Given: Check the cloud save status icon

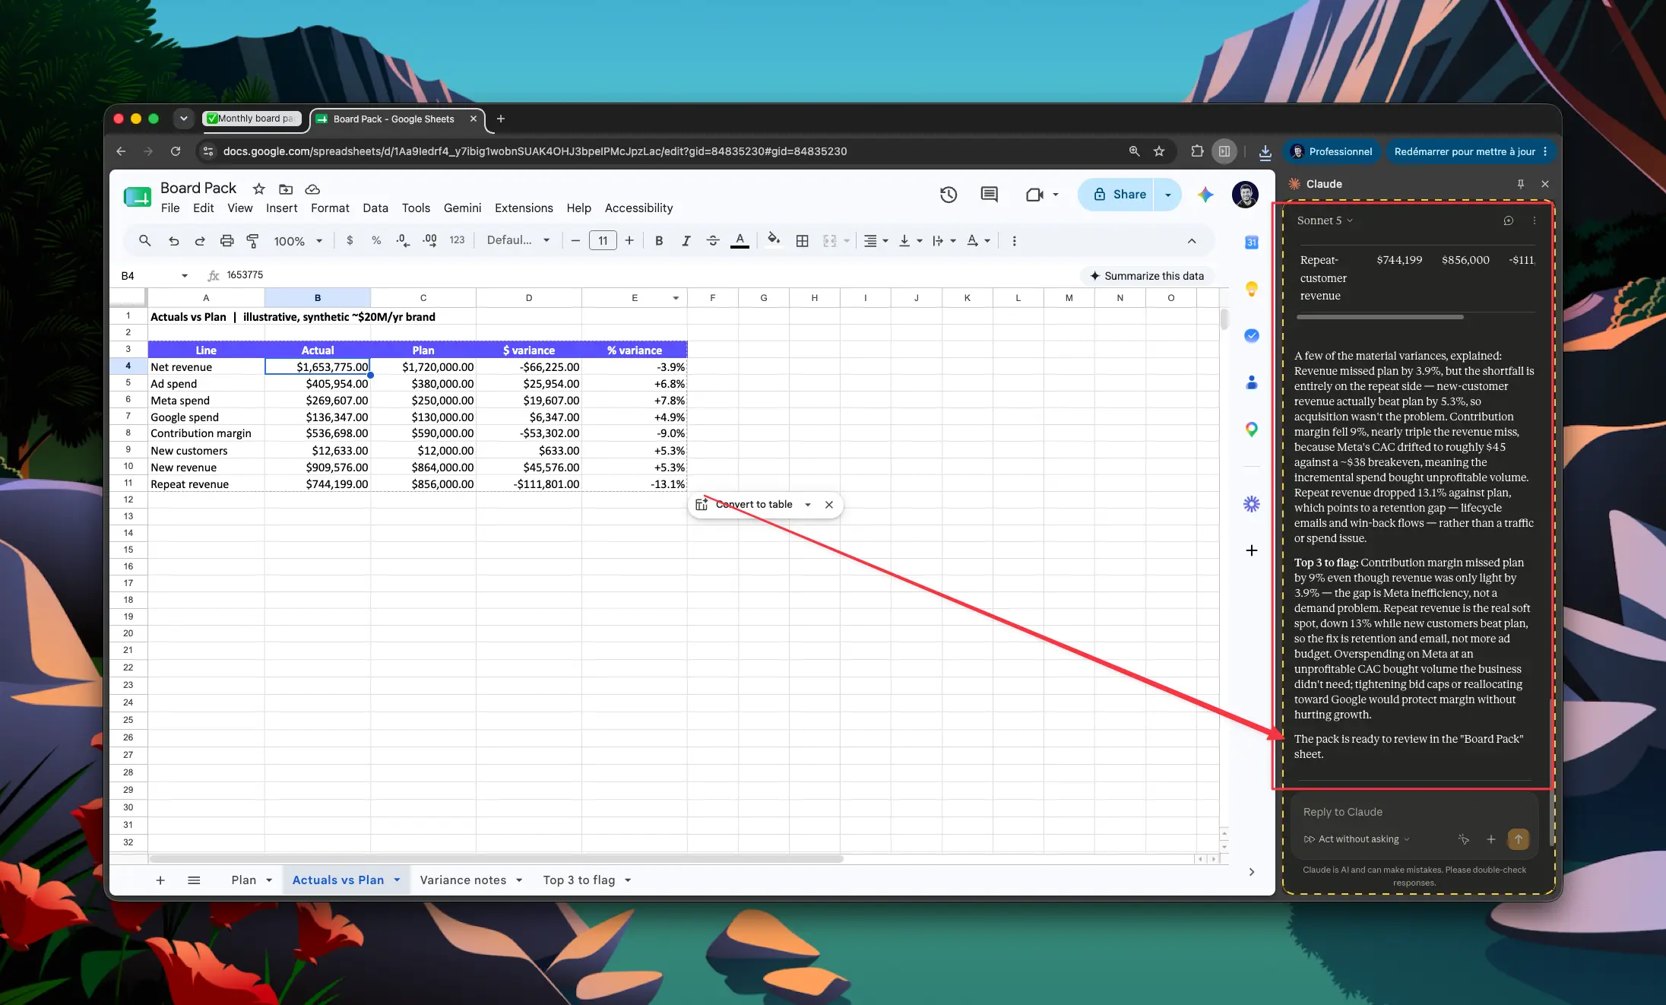Looking at the screenshot, I should (312, 189).
